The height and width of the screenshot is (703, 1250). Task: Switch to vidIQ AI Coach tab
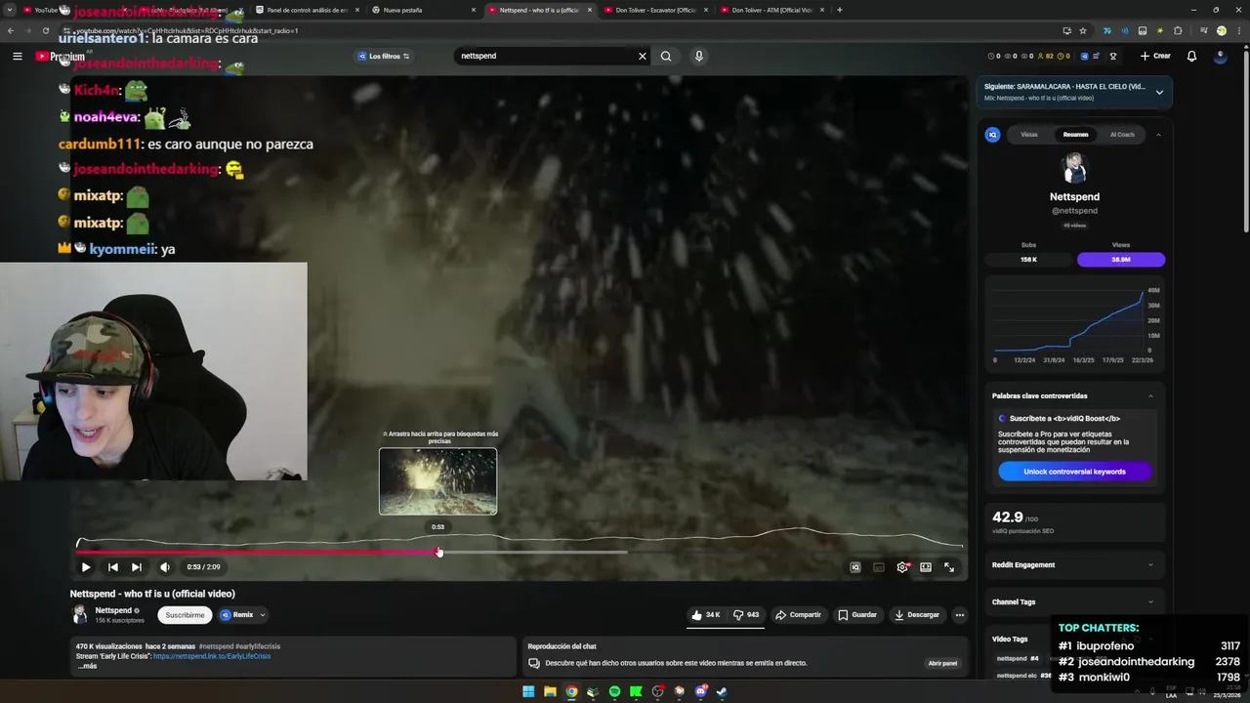[x=1122, y=135]
